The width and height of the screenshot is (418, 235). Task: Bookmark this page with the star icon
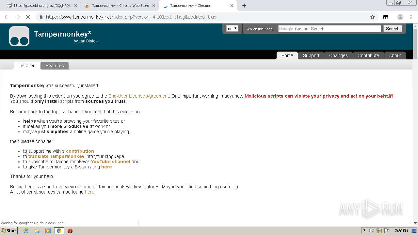coord(373,17)
